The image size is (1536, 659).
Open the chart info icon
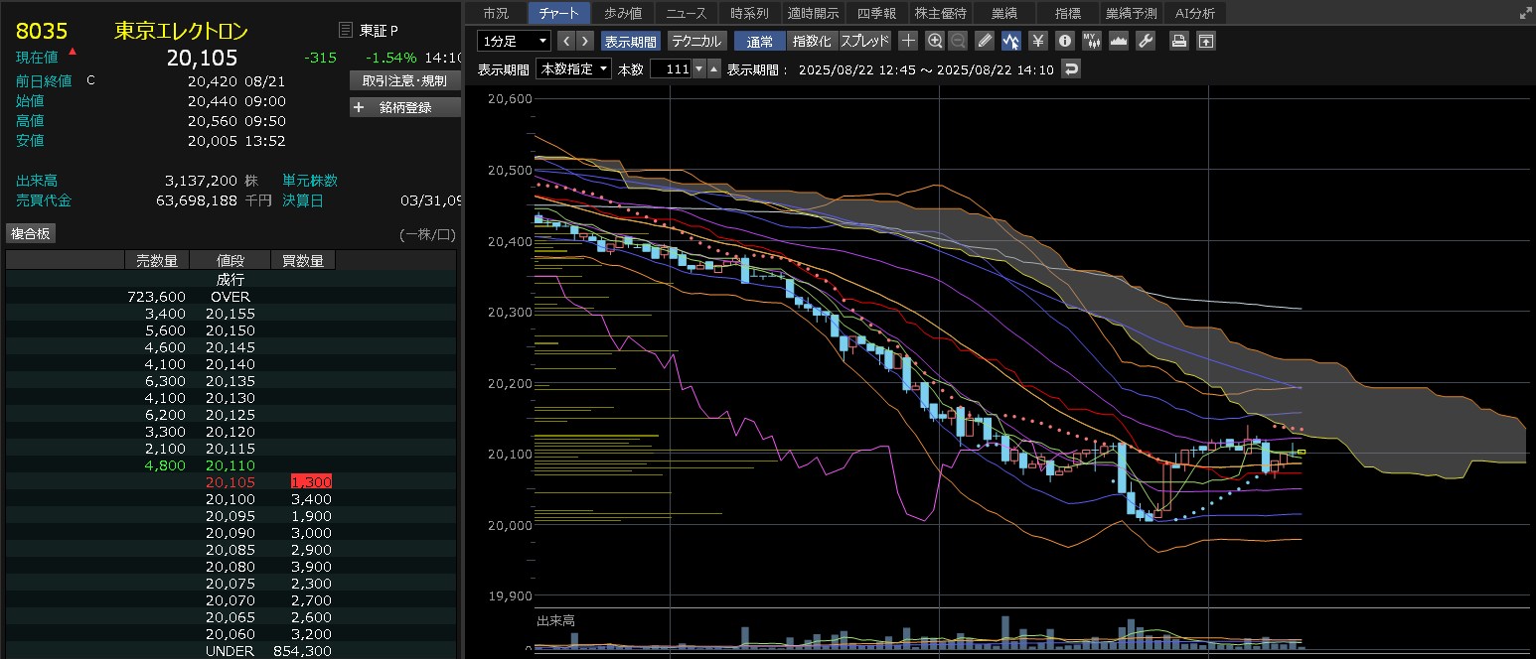point(1065,41)
